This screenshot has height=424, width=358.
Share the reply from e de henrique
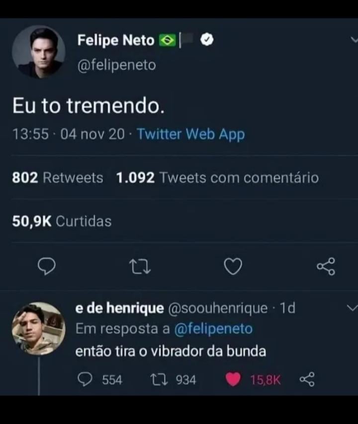pos(307,380)
